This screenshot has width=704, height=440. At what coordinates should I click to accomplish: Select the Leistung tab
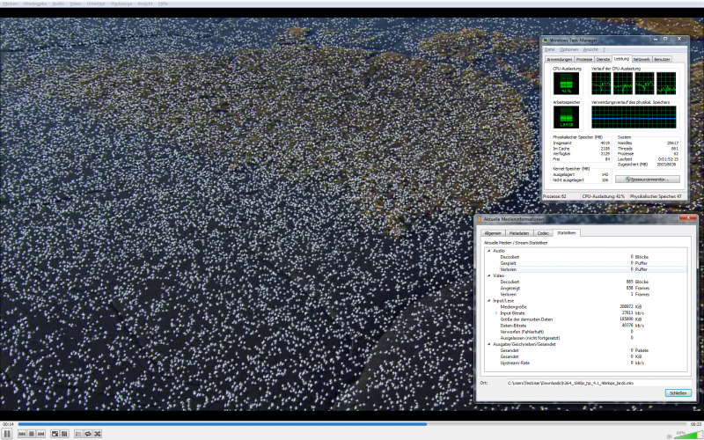[x=621, y=59]
